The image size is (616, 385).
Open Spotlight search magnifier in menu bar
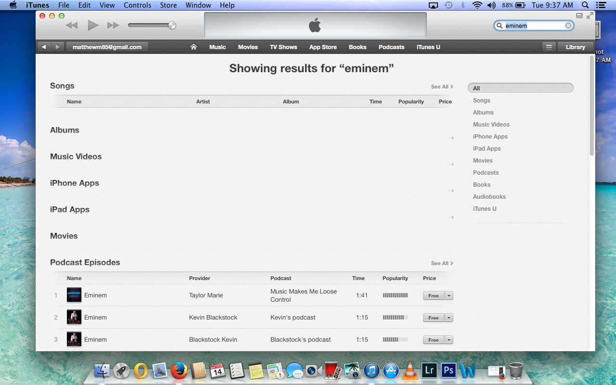coord(585,5)
